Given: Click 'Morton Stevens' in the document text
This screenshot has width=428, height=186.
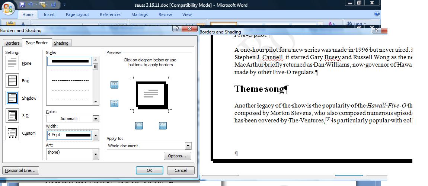Looking at the screenshot, I should pyautogui.click(x=291, y=113).
